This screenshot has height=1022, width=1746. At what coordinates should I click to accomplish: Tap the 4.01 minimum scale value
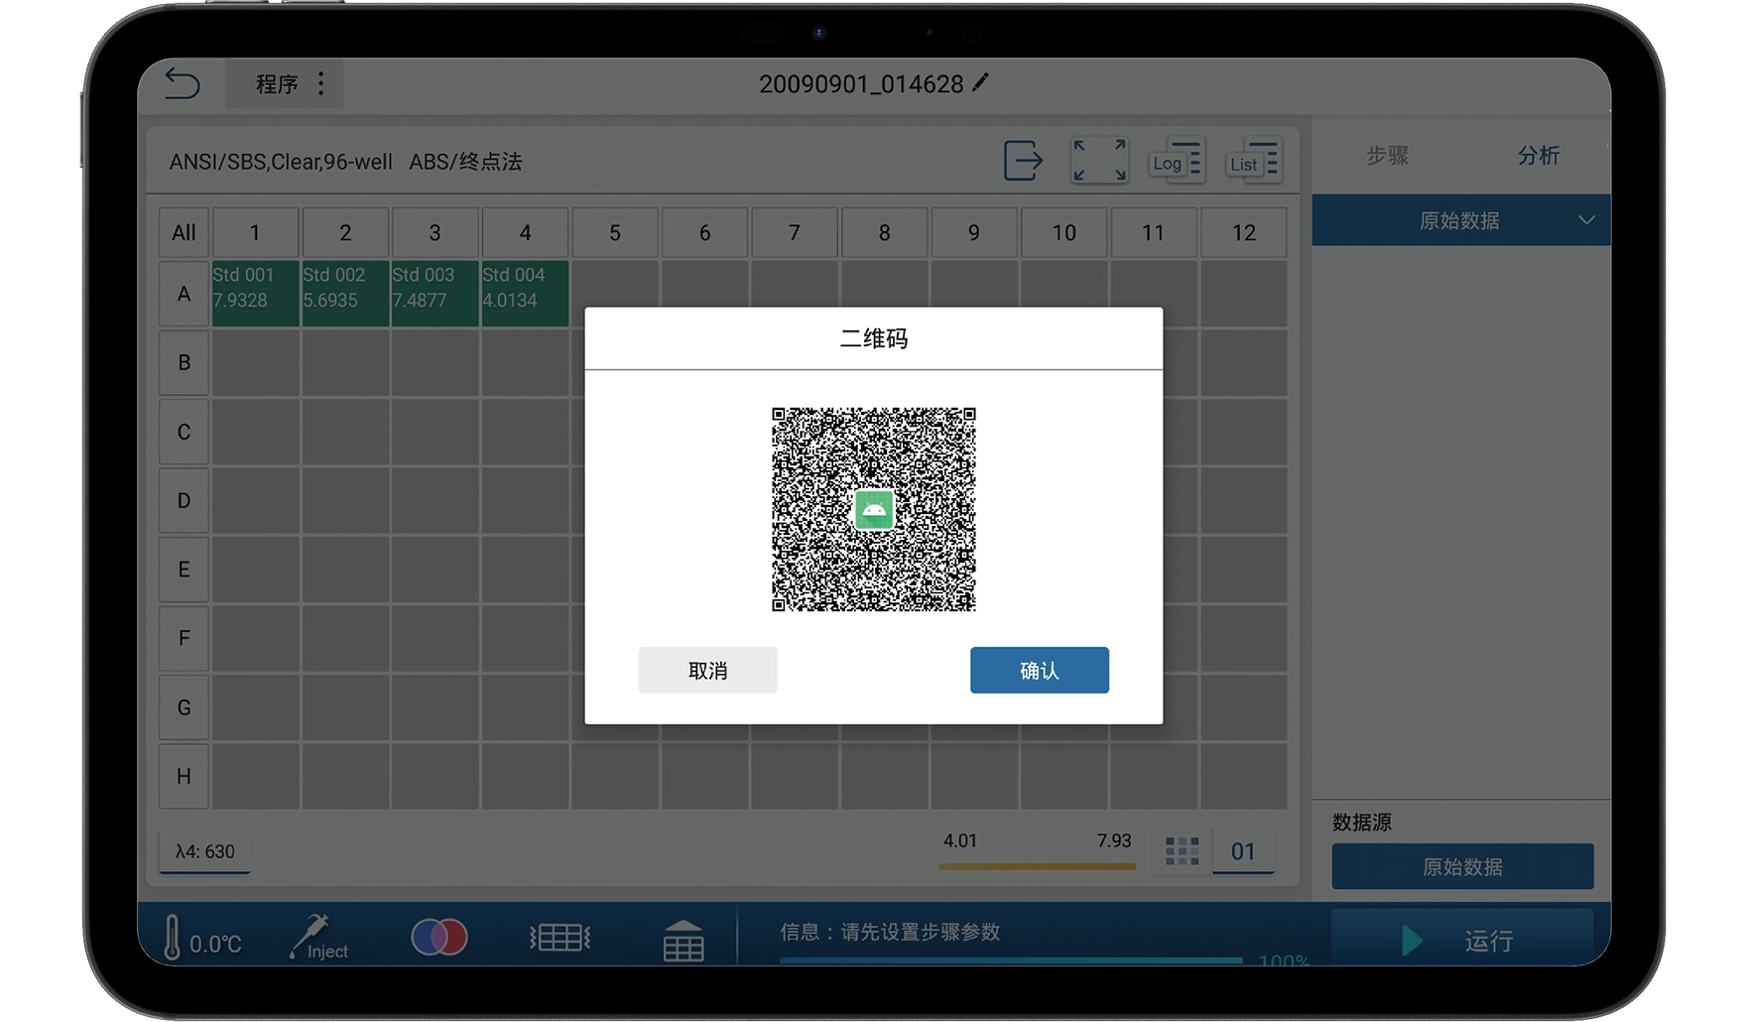pyautogui.click(x=960, y=840)
